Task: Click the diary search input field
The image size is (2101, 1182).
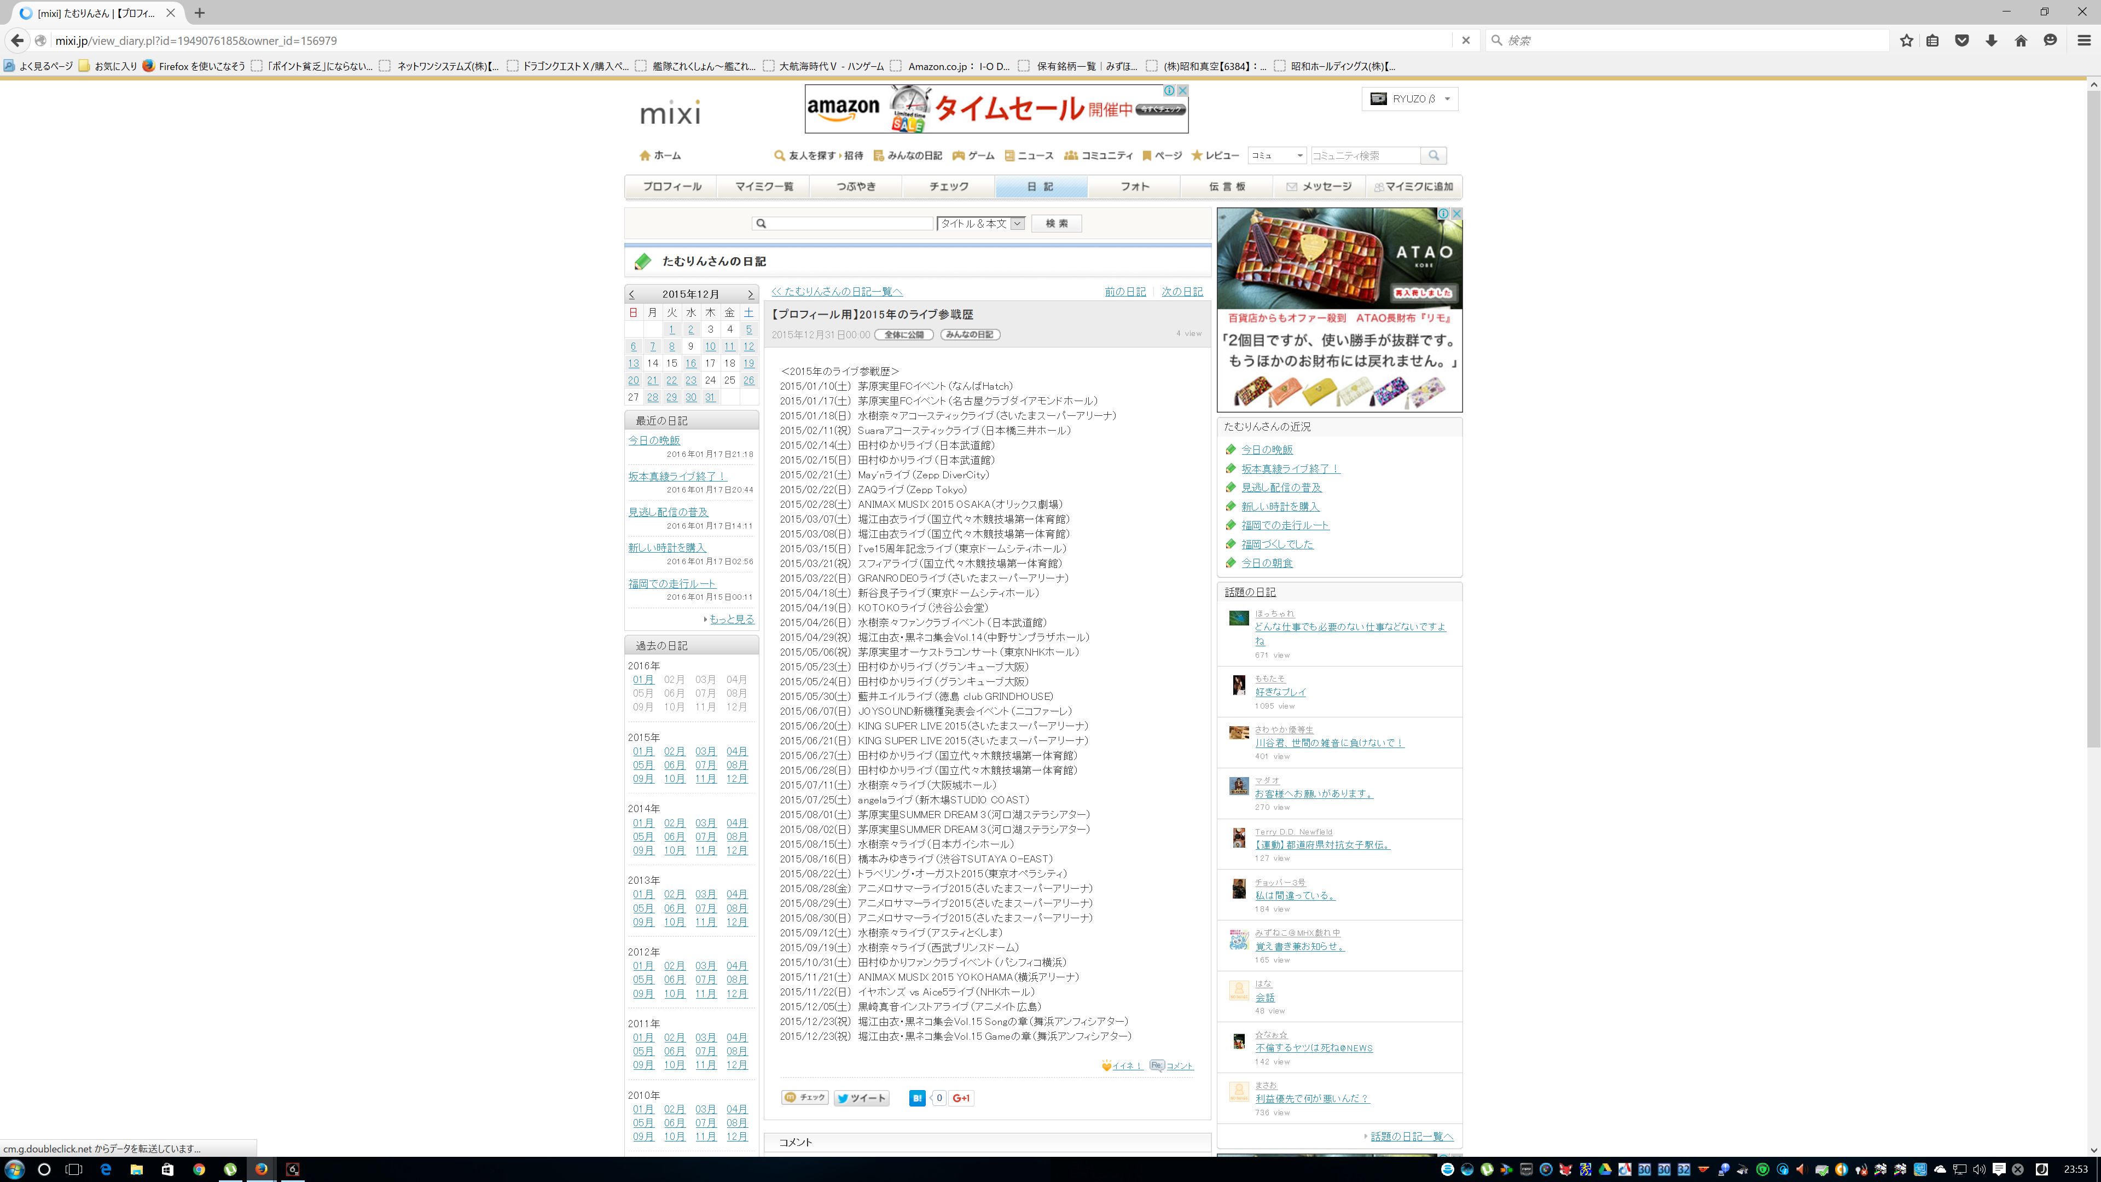Action: (x=841, y=223)
